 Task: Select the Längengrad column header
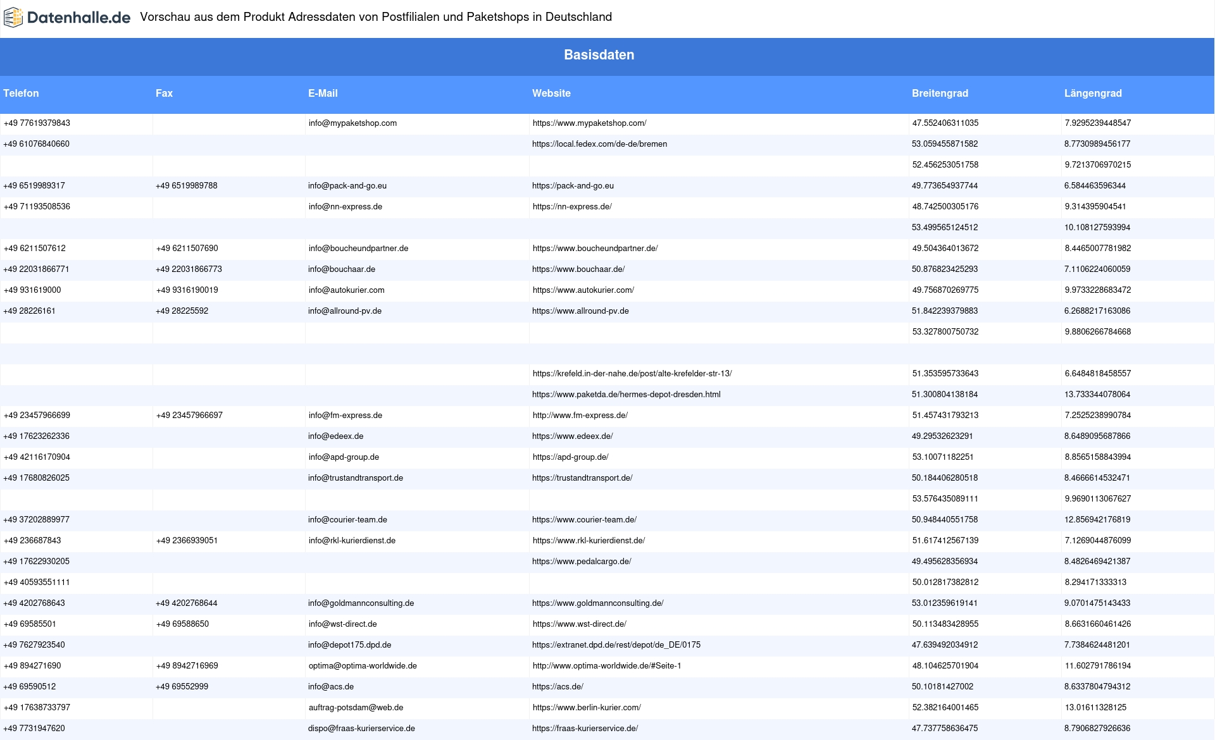1093,93
